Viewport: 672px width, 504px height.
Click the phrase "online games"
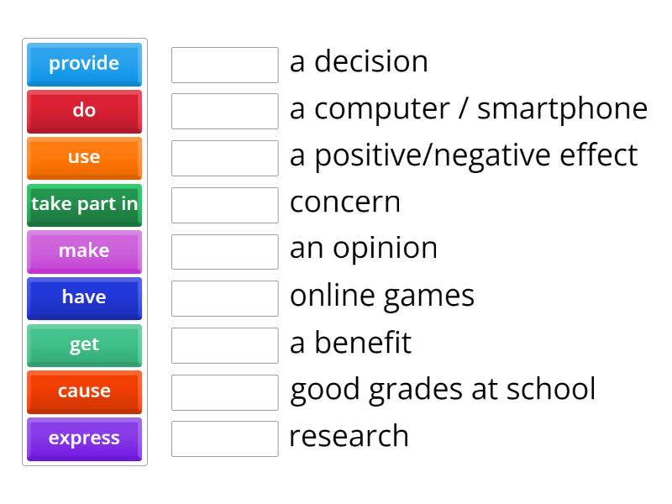(x=382, y=296)
